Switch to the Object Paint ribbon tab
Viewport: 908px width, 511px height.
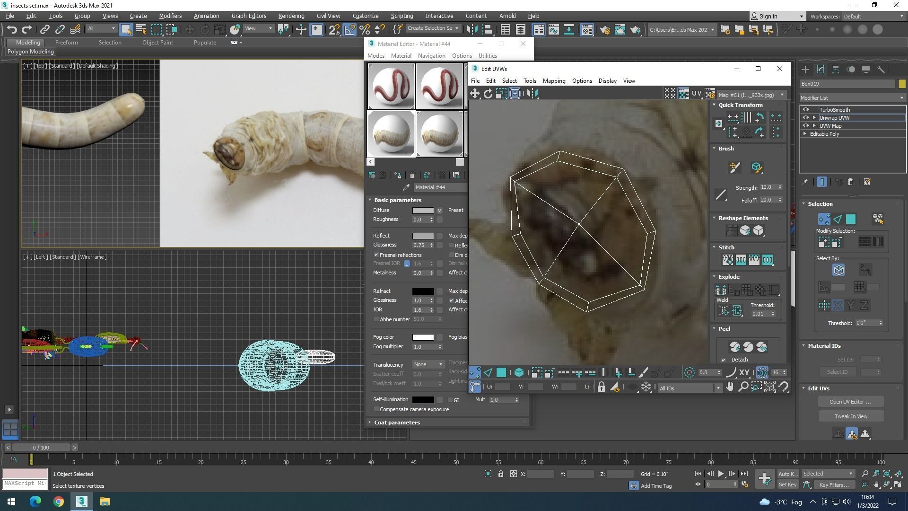(157, 43)
